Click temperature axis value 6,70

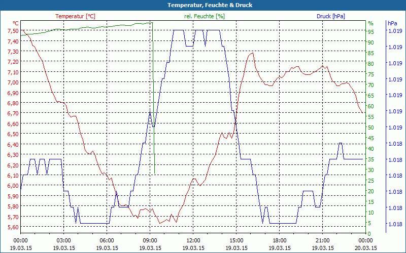tap(13, 113)
